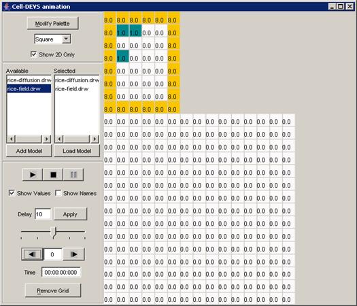Click the Load Model button
Image resolution: width=357 pixels, height=306 pixels.
pos(77,151)
